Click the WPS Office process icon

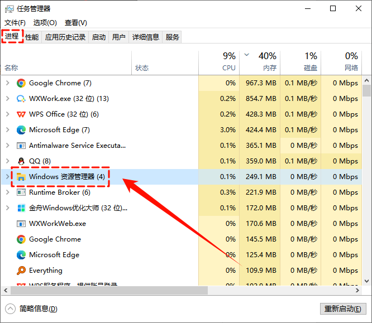pos(21,114)
